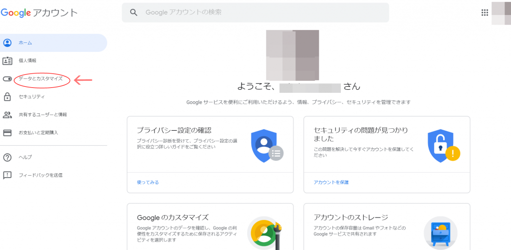
Task: Click the send feedback speech bubble icon
Action: pos(7,175)
